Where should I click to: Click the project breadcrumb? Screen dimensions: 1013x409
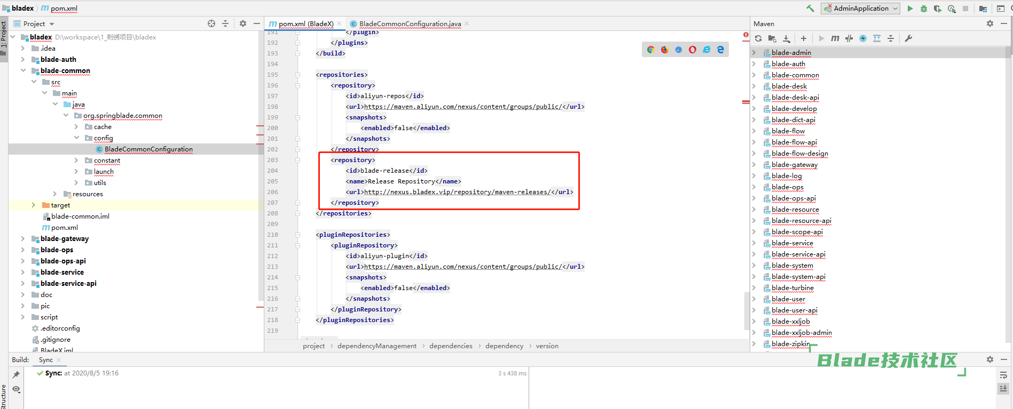pyautogui.click(x=313, y=346)
